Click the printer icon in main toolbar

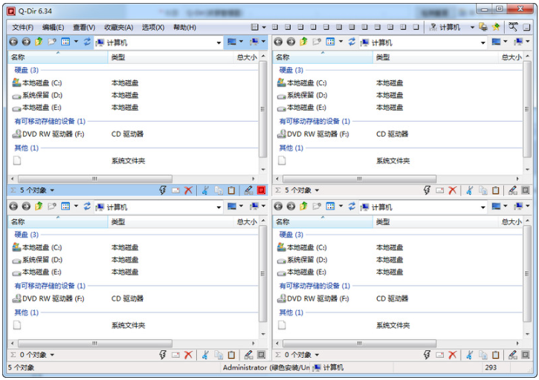[483, 27]
